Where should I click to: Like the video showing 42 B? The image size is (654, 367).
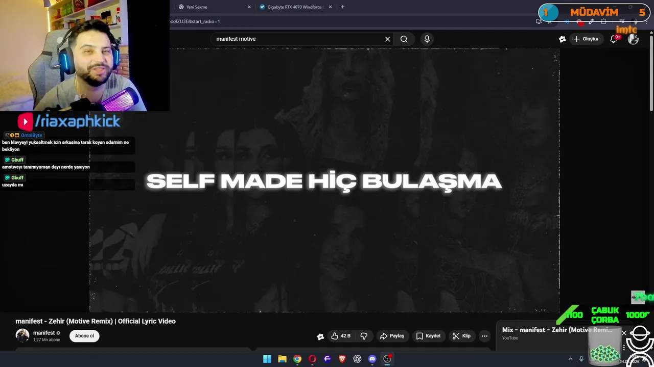[341, 336]
